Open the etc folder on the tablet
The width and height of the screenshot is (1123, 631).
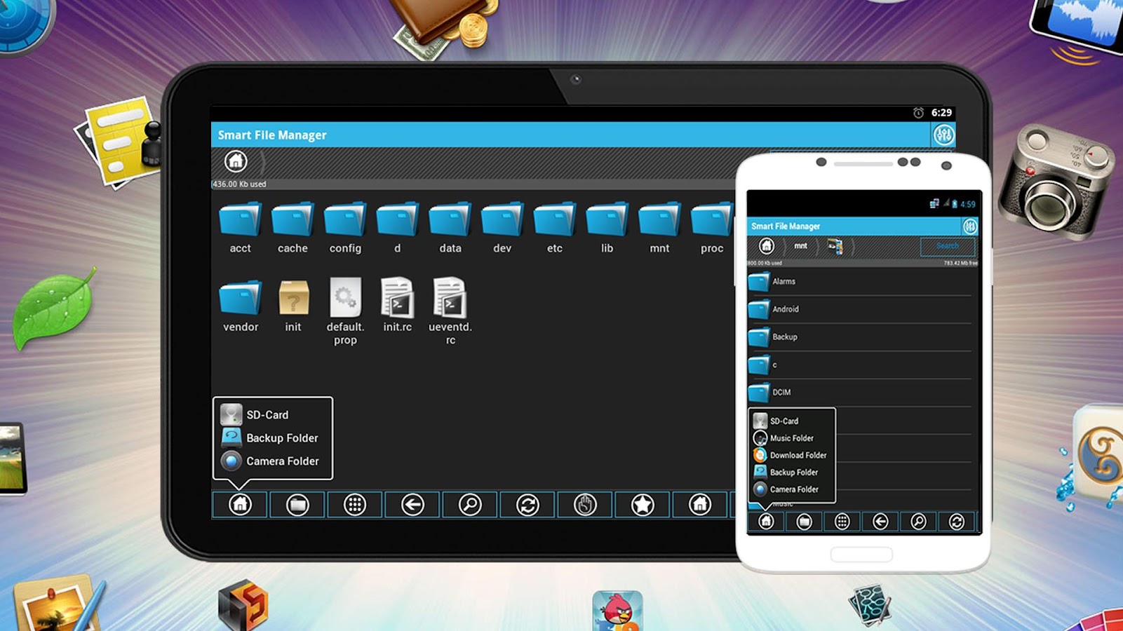(555, 228)
